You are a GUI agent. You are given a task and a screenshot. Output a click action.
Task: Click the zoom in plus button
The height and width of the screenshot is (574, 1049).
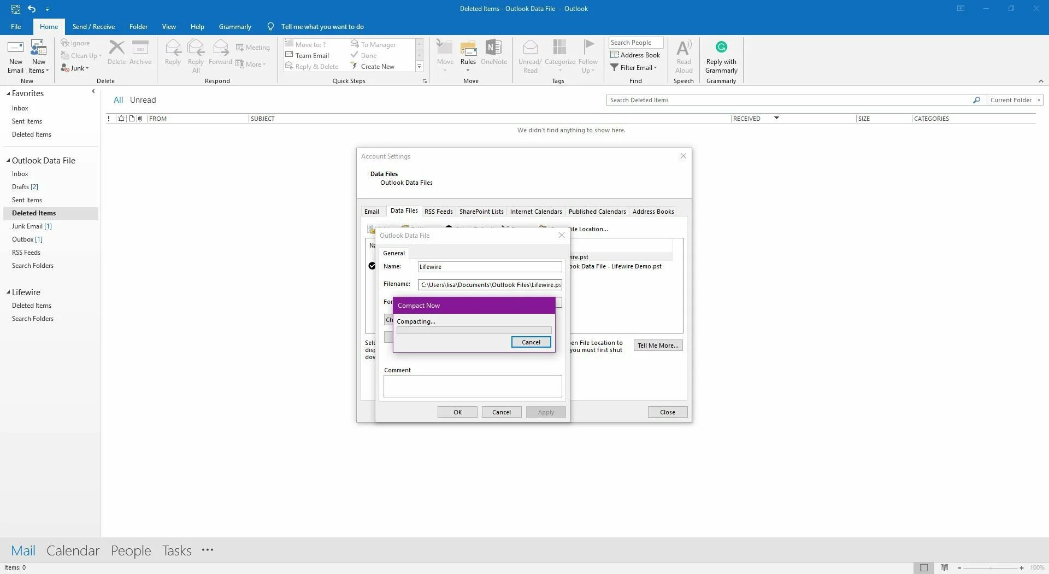tap(1021, 568)
